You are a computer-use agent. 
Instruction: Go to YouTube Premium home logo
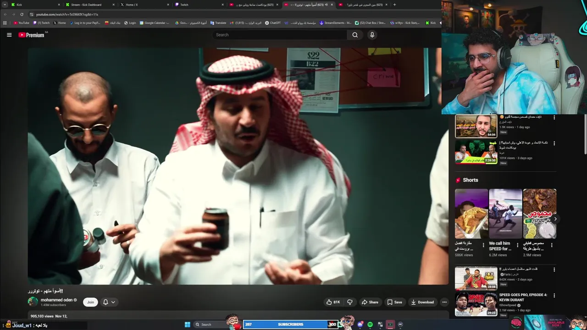(31, 35)
